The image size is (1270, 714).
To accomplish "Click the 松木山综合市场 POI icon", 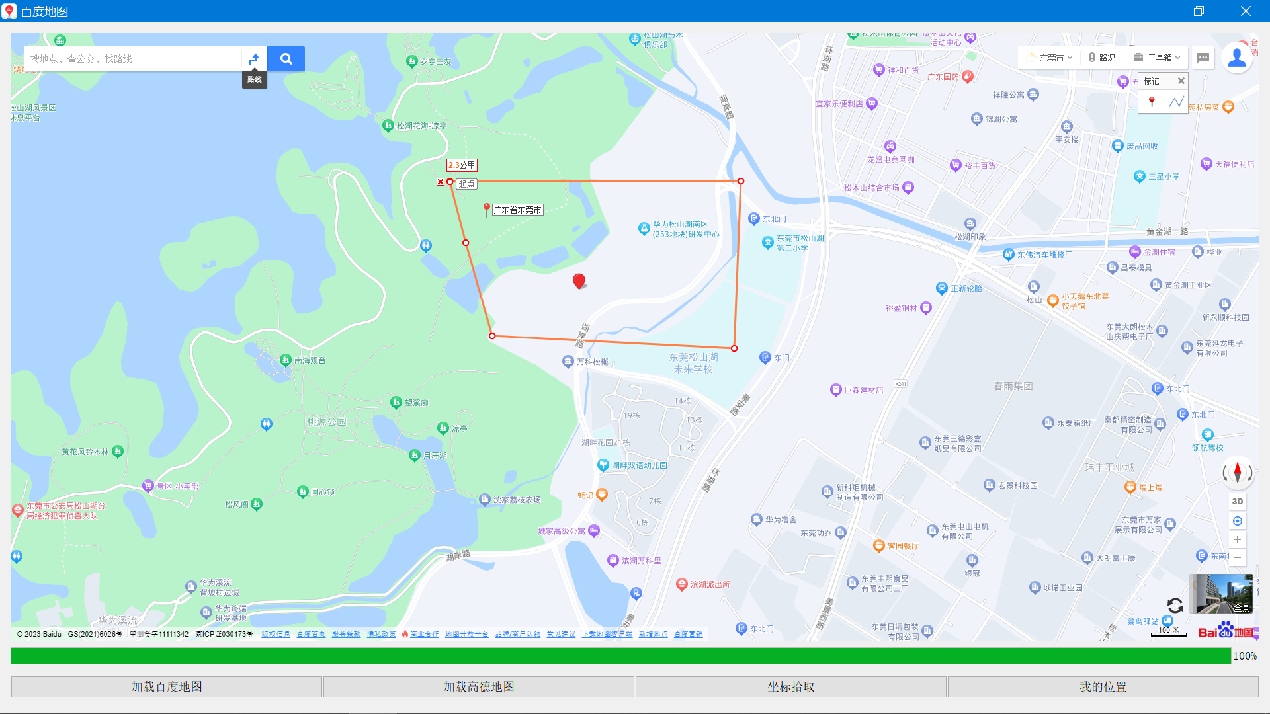I will point(908,187).
